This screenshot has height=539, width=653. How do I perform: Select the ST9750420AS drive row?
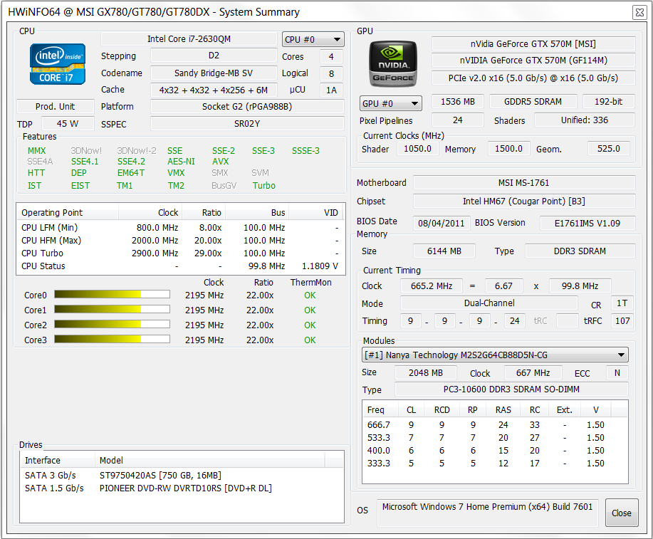point(182,475)
